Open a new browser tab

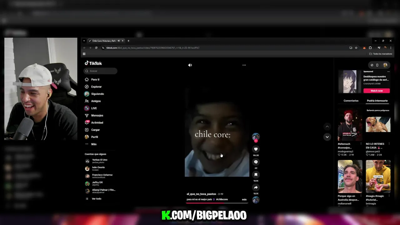pos(128,41)
